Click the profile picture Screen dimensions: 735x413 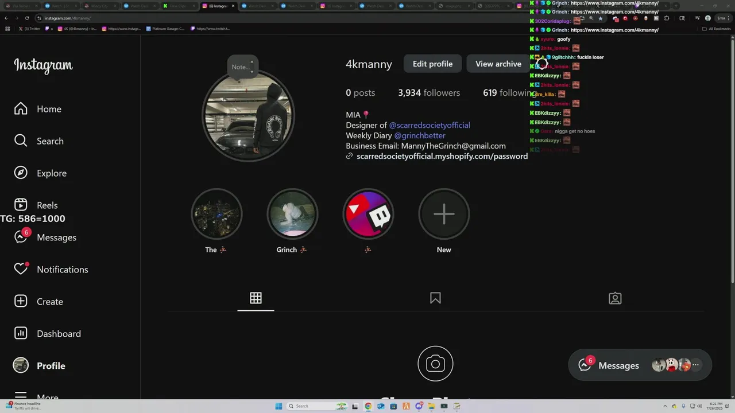pyautogui.click(x=249, y=115)
